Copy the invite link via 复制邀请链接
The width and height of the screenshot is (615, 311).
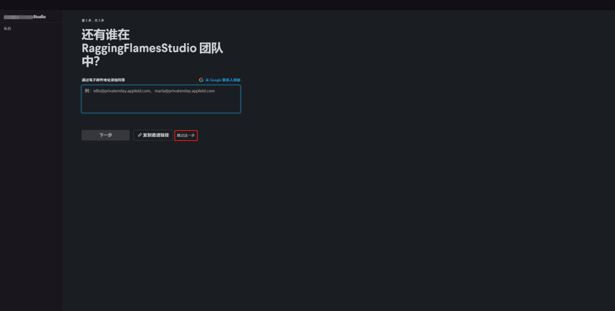[153, 135]
